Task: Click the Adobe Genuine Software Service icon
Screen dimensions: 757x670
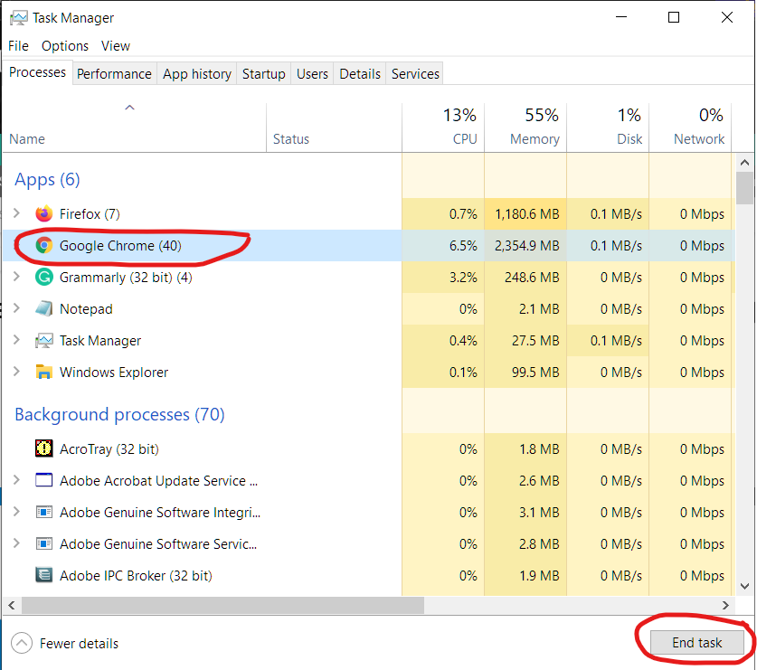Action: pyautogui.click(x=44, y=543)
